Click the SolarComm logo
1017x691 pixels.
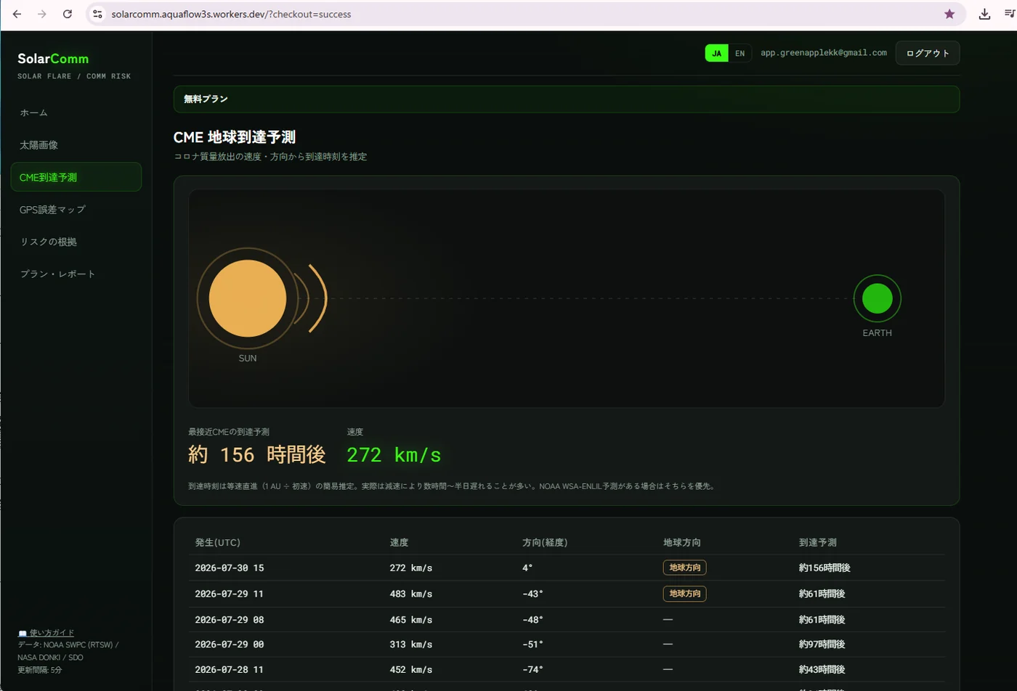(x=53, y=59)
